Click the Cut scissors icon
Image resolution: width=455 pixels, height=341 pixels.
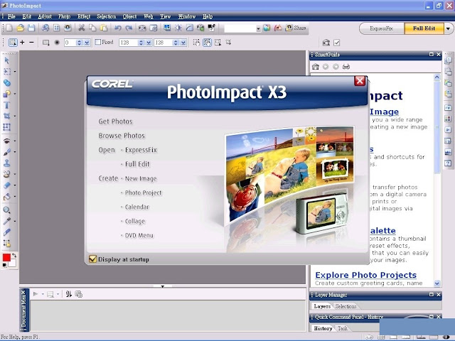coord(82,28)
